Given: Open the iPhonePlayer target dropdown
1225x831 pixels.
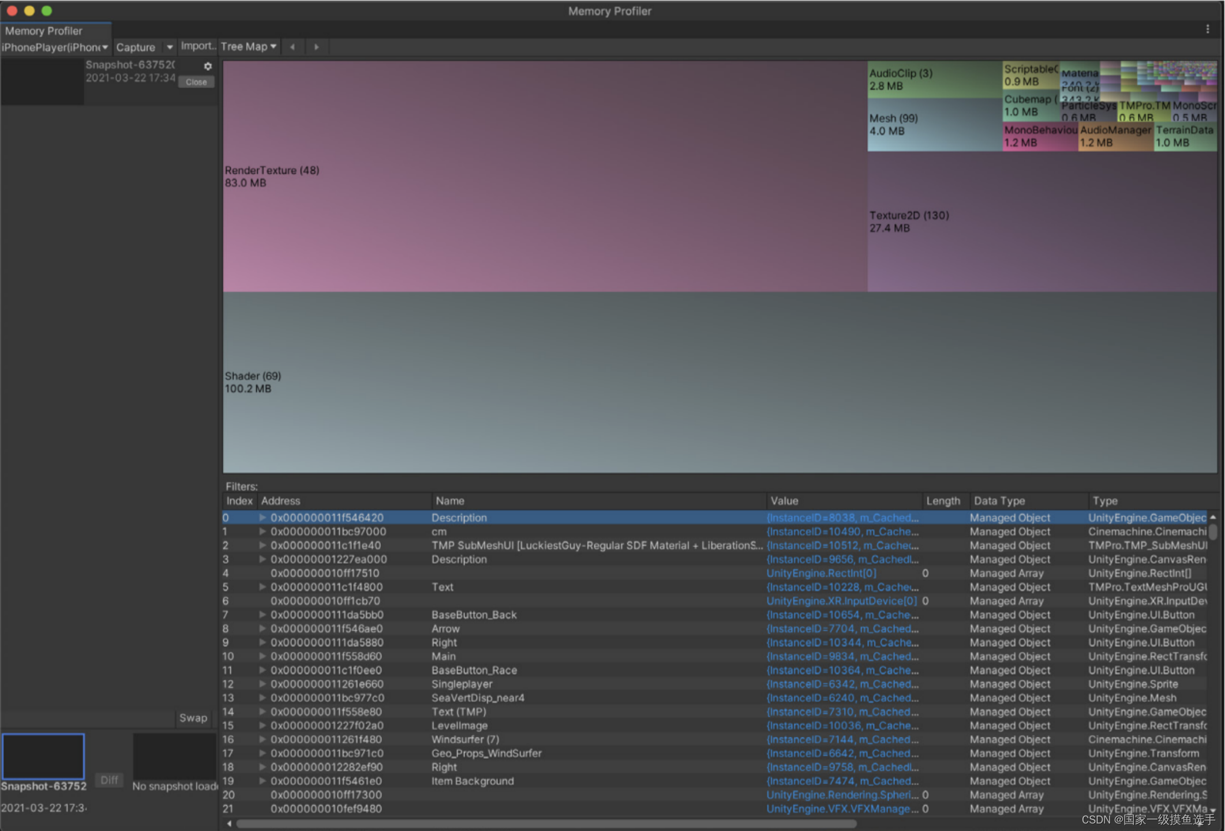Looking at the screenshot, I should coord(55,47).
